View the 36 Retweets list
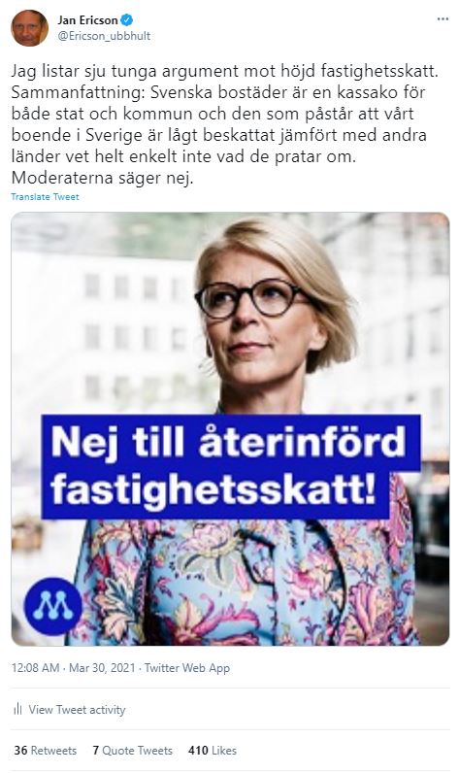Image resolution: width=459 pixels, height=773 pixels. pyautogui.click(x=46, y=751)
